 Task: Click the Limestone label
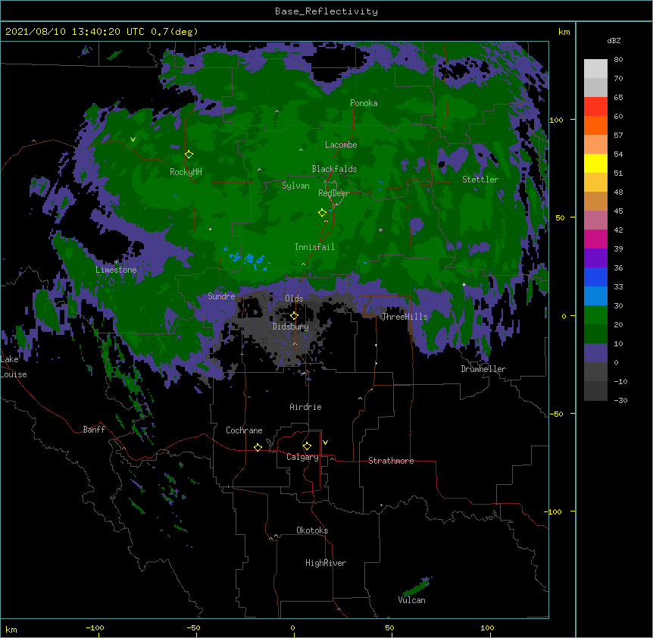click(116, 270)
